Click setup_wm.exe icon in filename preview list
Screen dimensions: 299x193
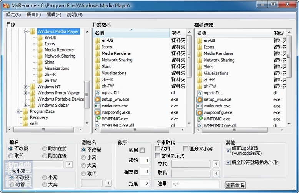pyautogui.click(x=199, y=99)
